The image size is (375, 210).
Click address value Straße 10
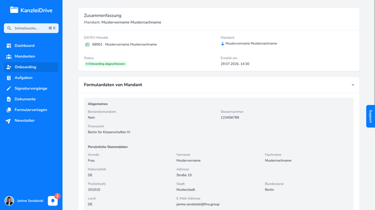184,175
